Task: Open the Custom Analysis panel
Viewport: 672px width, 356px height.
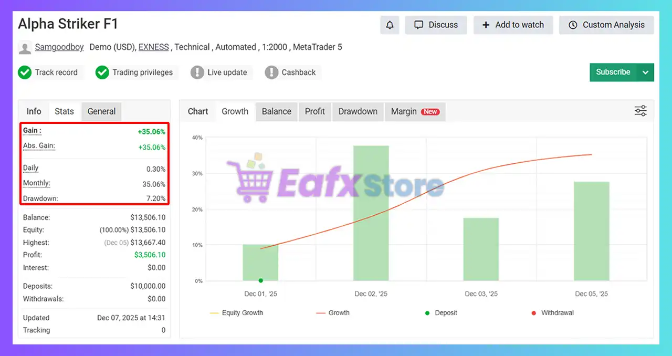Action: click(x=606, y=25)
